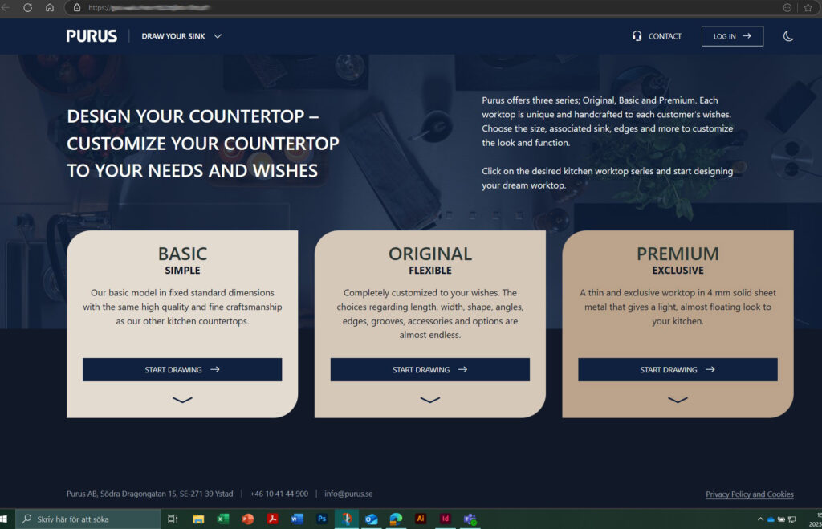Start drawing an ORIGINAL countertop

click(x=429, y=370)
